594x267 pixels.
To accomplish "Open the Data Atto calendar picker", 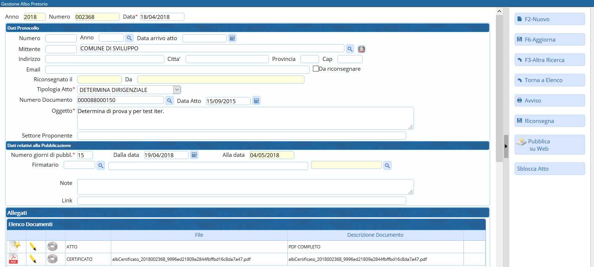I will click(257, 101).
